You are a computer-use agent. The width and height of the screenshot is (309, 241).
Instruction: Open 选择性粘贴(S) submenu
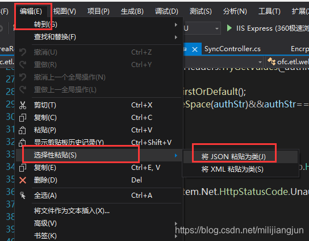[x=98, y=155]
